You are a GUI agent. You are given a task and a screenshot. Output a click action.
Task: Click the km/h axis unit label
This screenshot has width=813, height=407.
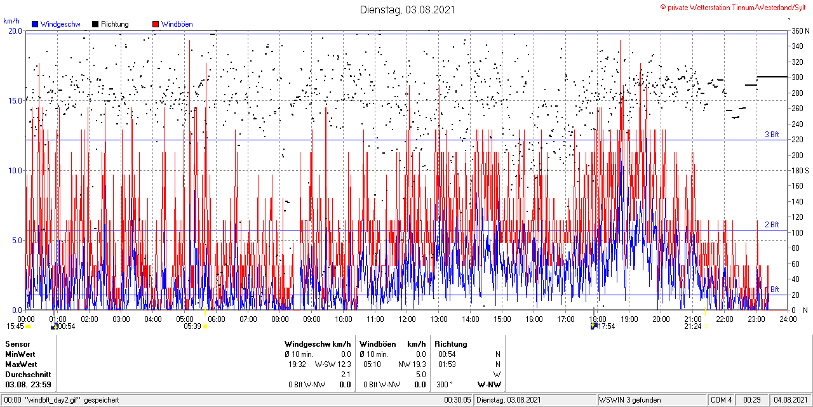(x=11, y=20)
